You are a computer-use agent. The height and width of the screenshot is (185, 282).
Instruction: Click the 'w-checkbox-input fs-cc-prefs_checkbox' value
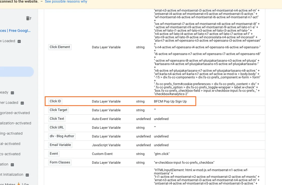(184, 162)
